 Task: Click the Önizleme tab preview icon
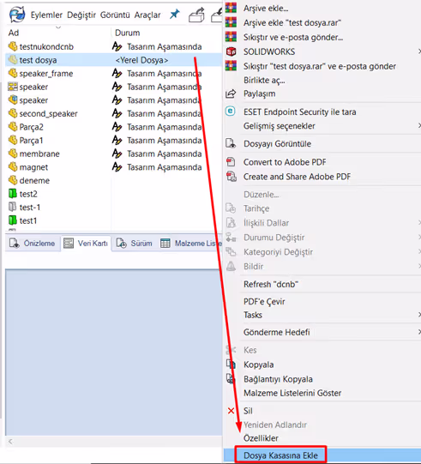15,244
